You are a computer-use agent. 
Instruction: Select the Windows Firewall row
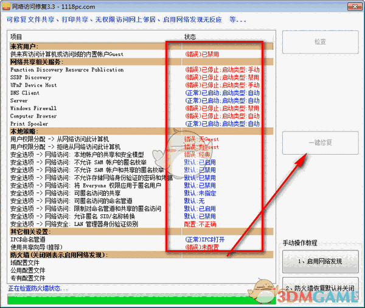point(141,108)
